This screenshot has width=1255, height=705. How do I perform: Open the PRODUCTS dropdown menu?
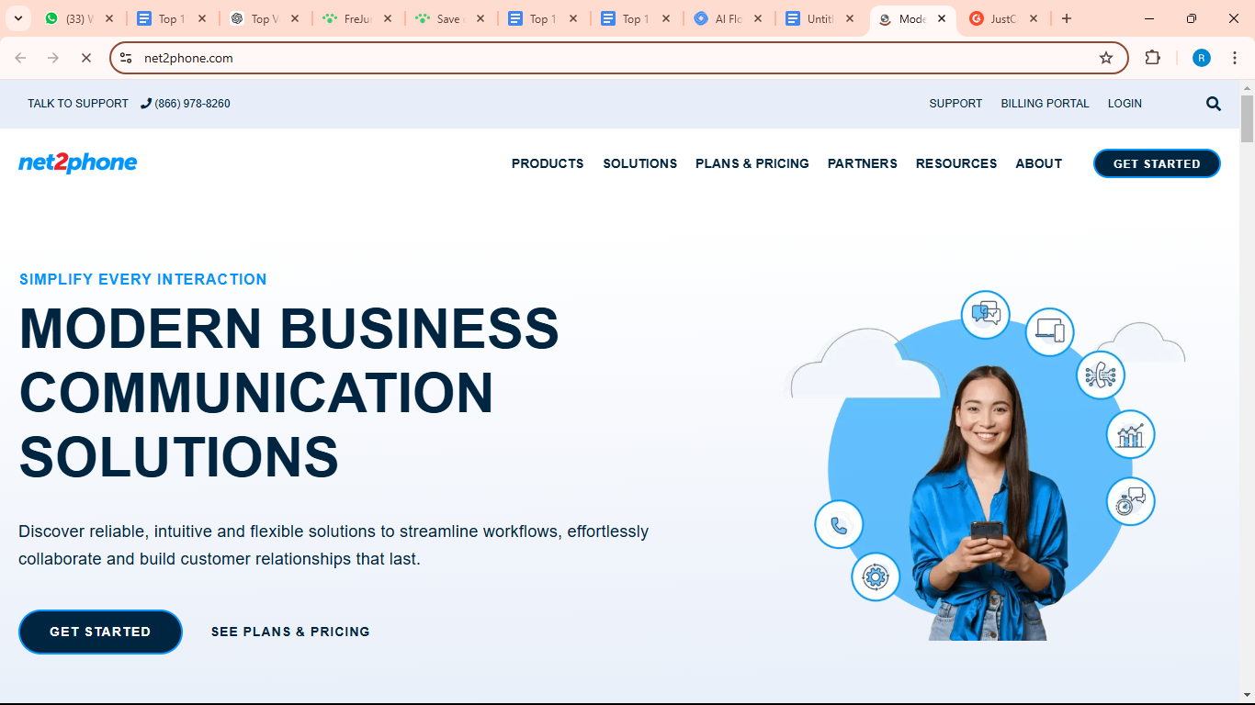[548, 163]
